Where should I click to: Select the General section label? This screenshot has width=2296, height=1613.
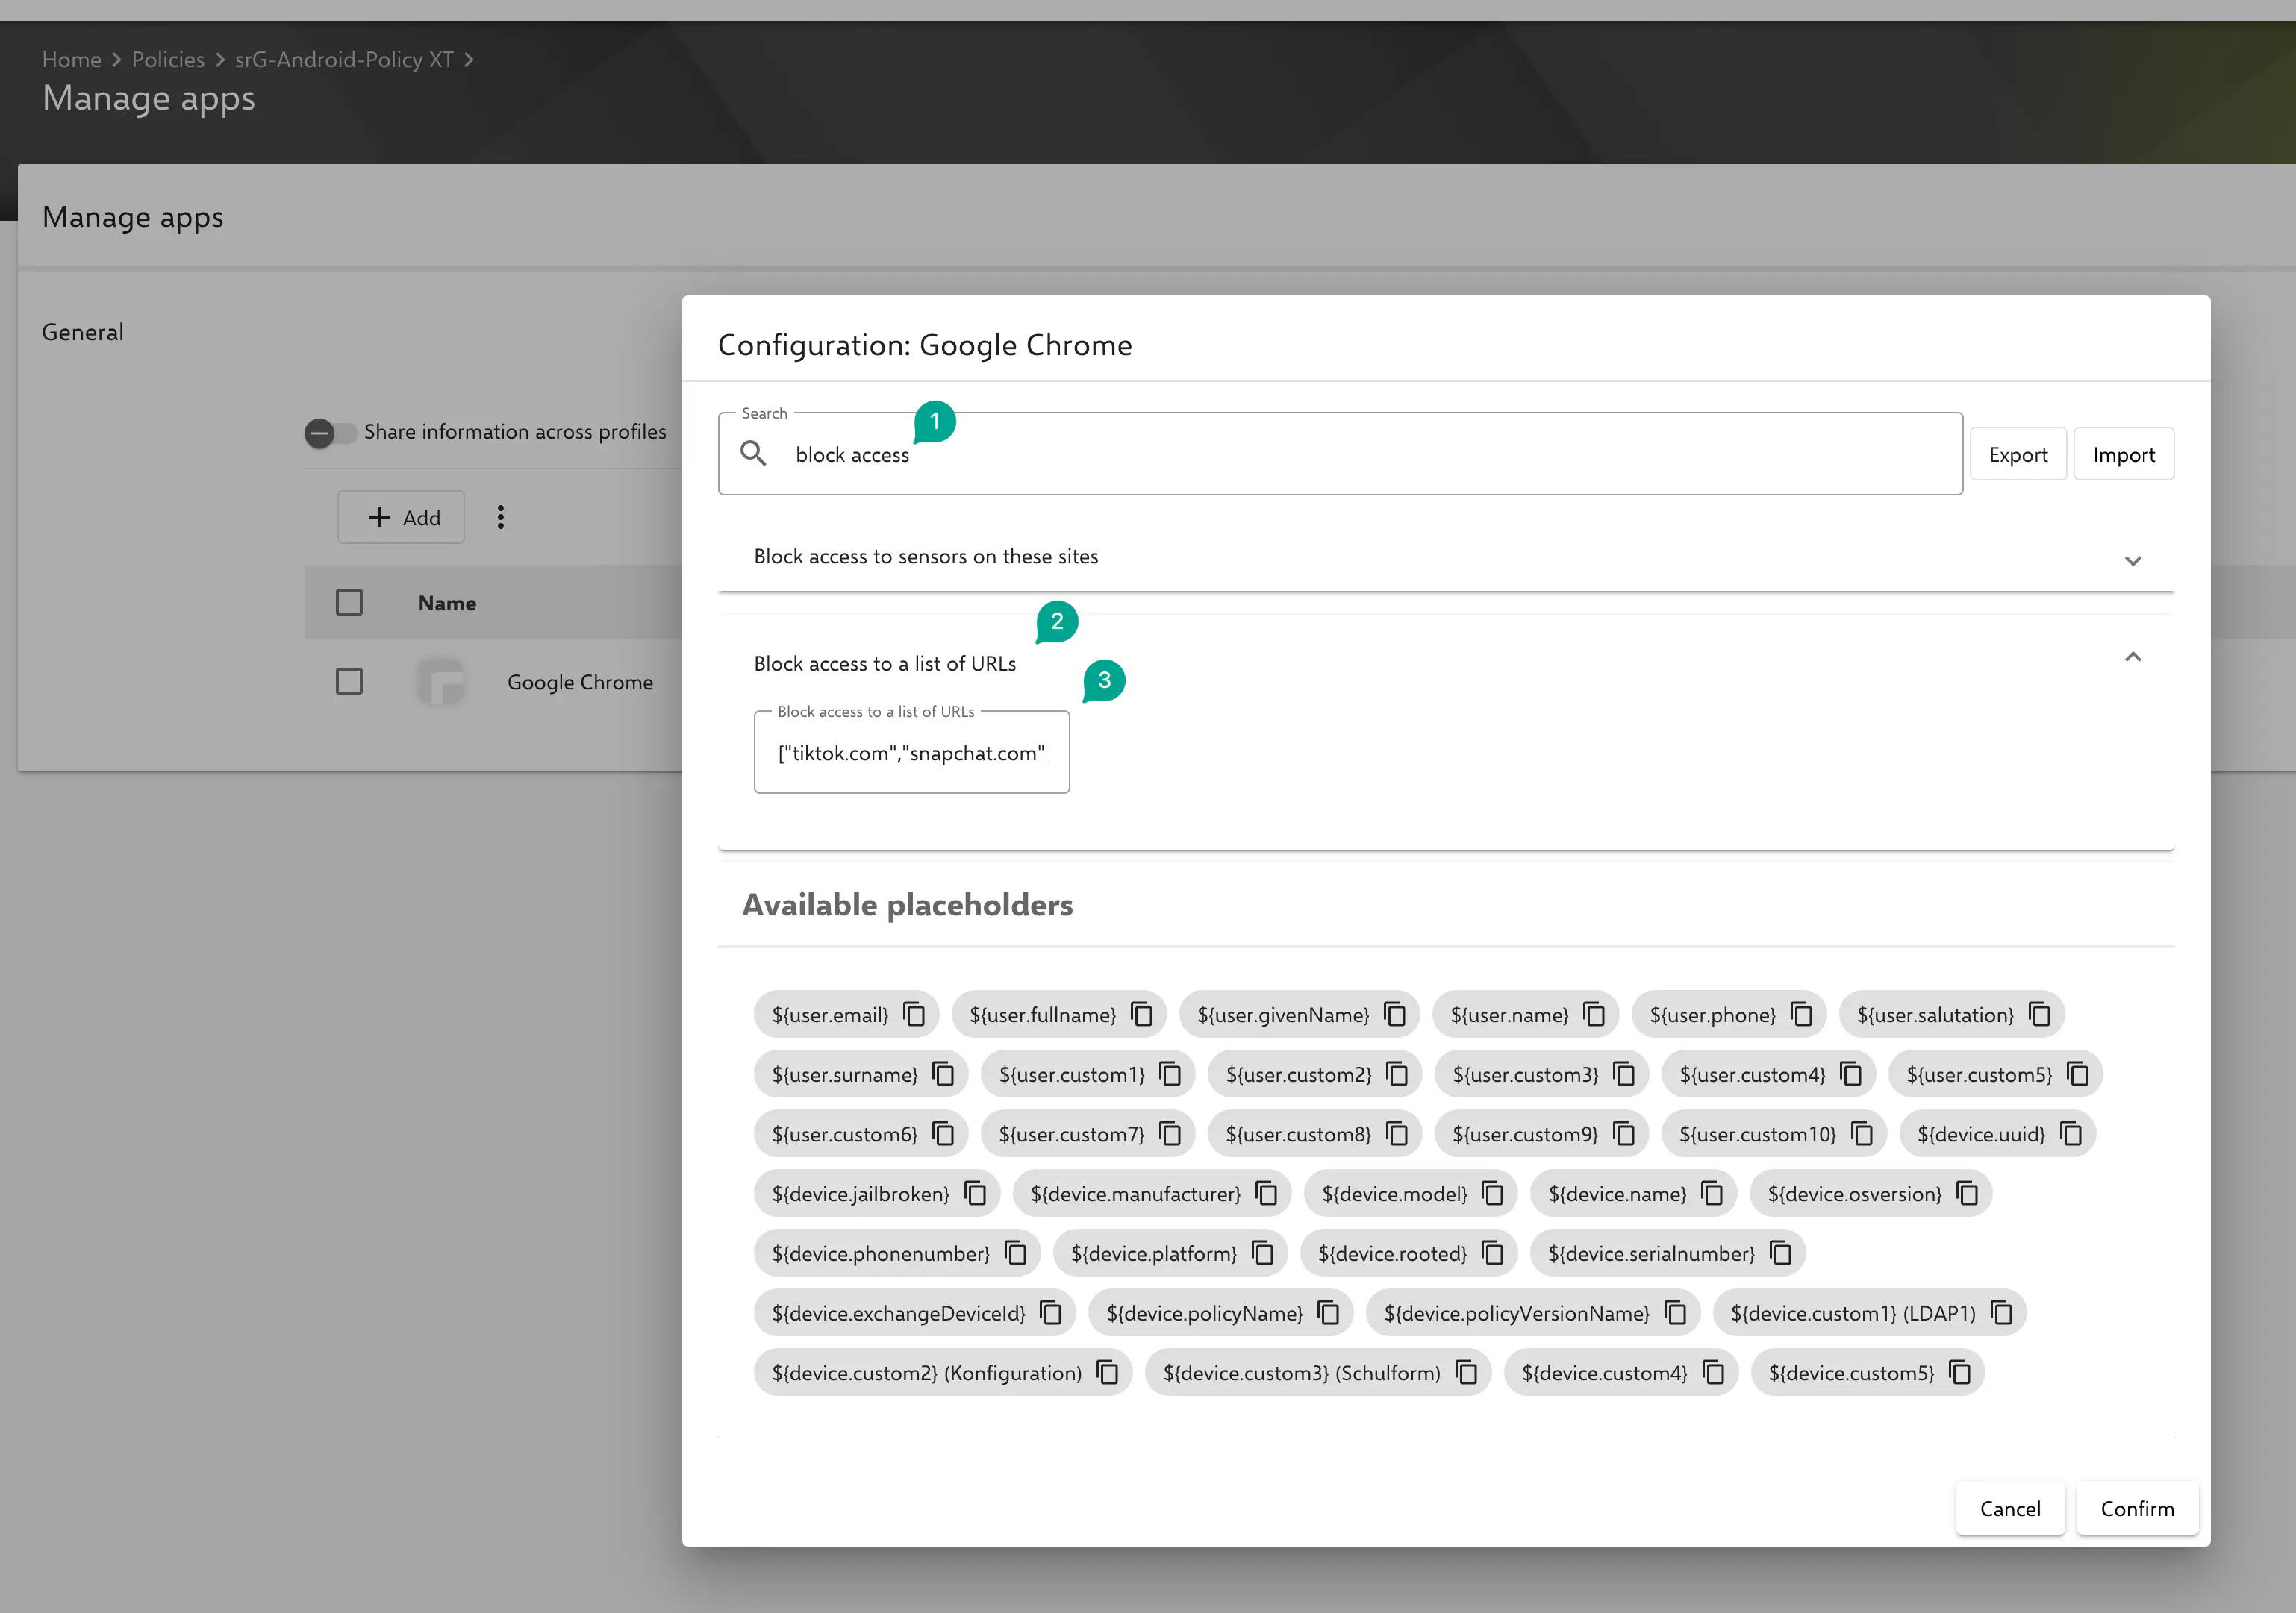pyautogui.click(x=83, y=333)
